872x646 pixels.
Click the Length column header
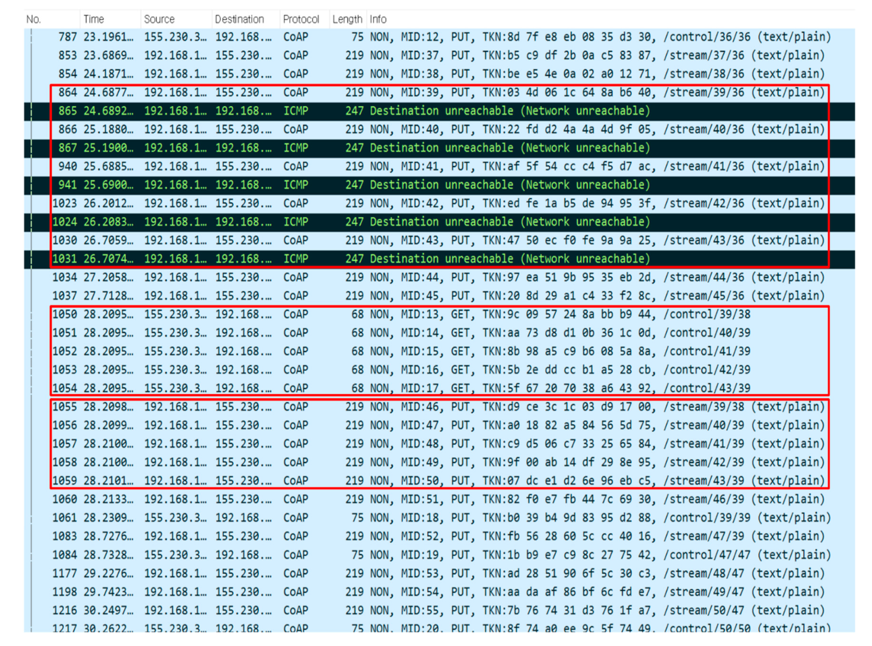(347, 19)
